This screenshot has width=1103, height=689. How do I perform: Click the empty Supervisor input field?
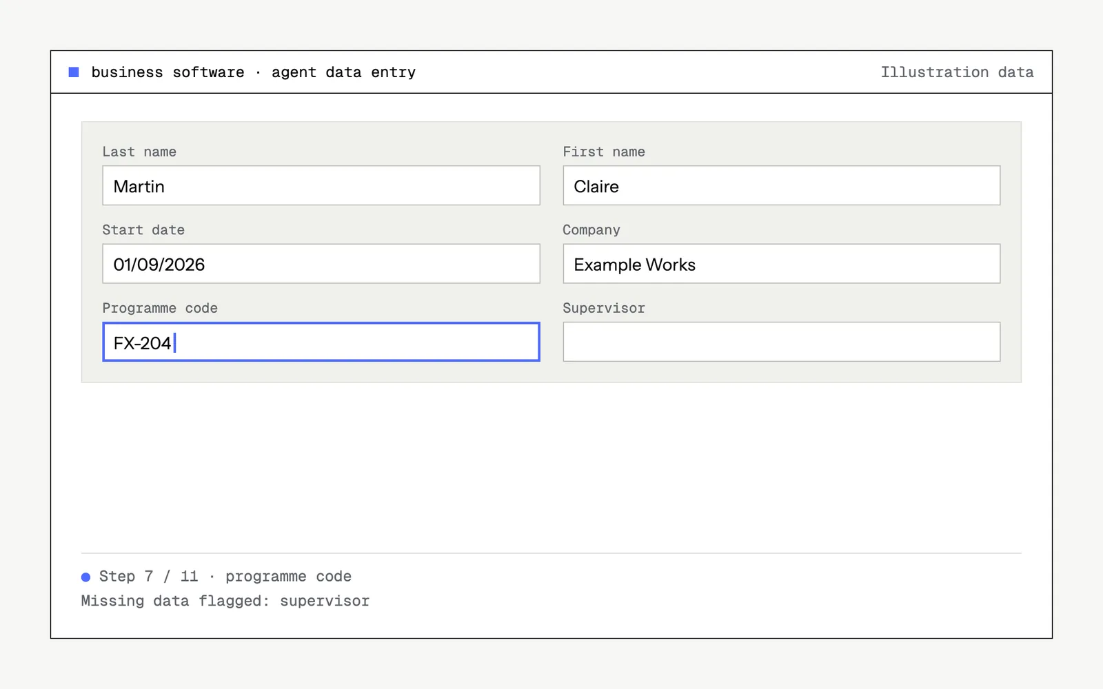click(x=782, y=342)
